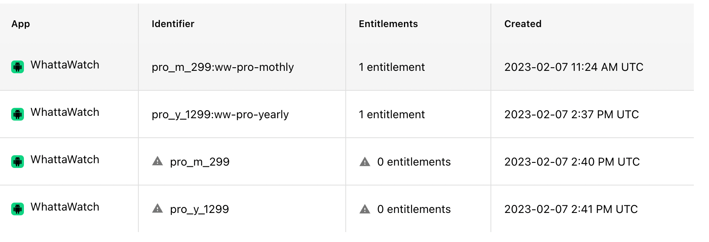Click Android icon in pro_m_299 row
The image size is (709, 242).
click(x=18, y=162)
